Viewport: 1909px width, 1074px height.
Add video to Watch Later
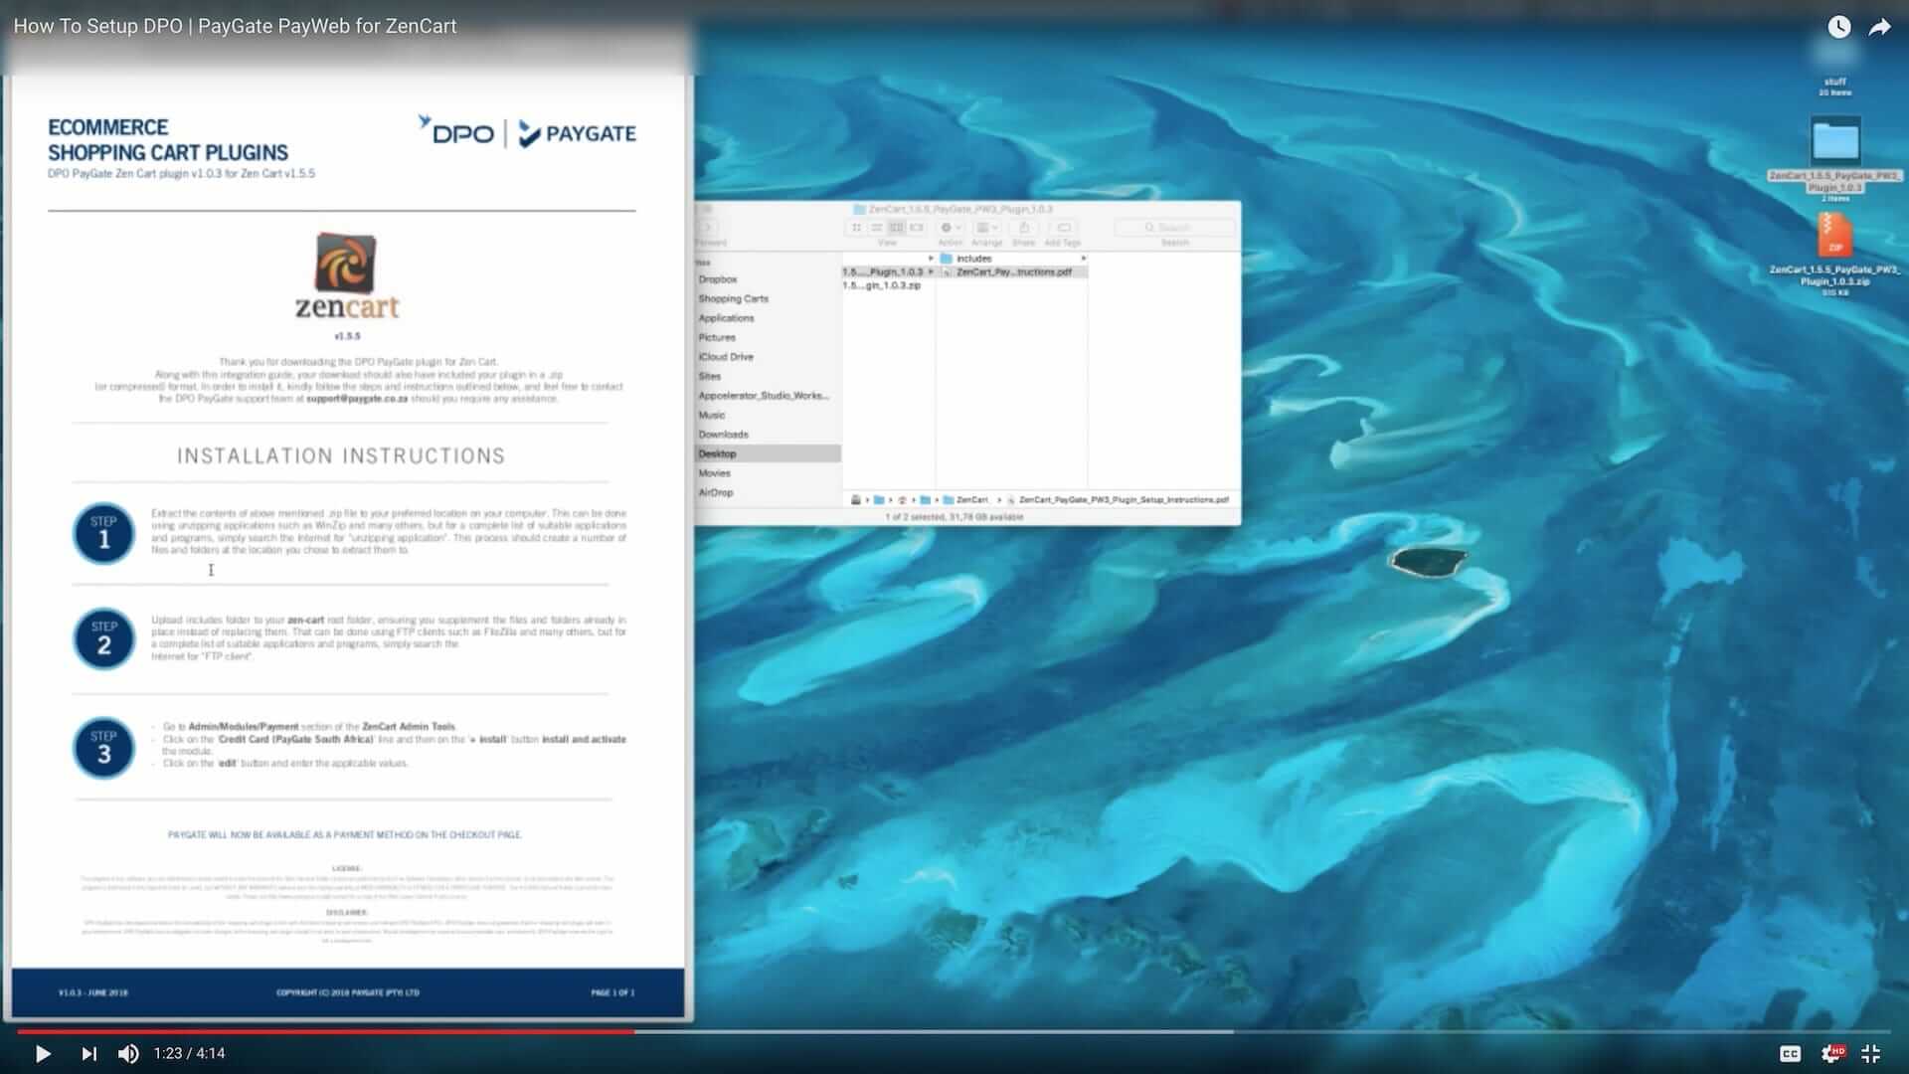(1839, 27)
